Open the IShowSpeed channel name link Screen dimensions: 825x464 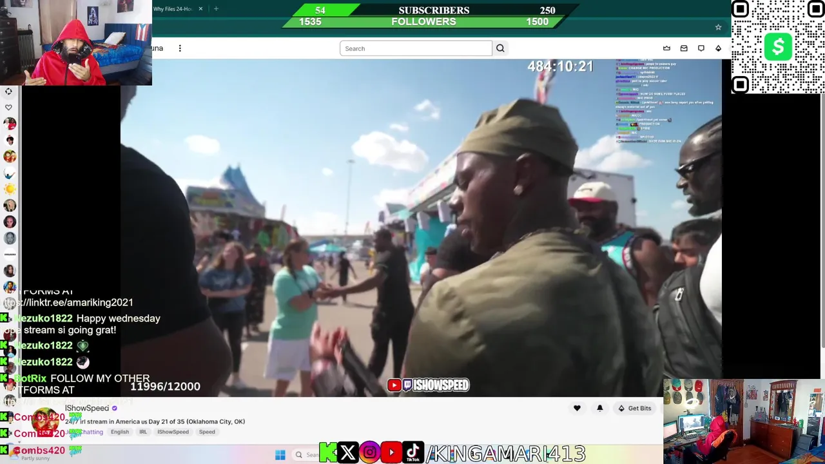point(86,408)
